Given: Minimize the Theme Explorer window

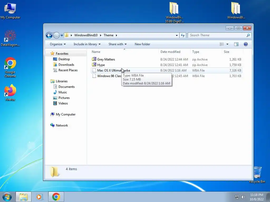Looking at the screenshot, I should (230, 28).
